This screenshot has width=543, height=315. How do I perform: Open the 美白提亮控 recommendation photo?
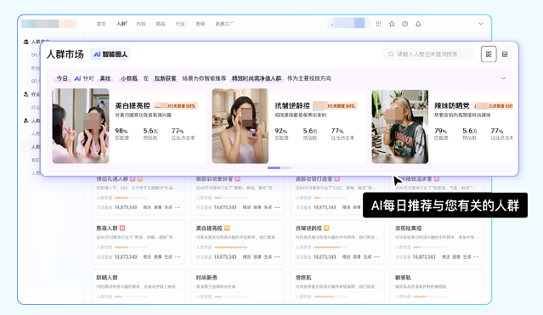tap(81, 126)
